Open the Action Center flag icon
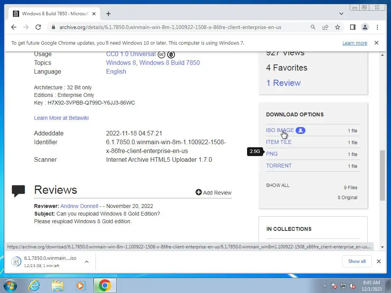The width and height of the screenshot is (391, 293). (334, 286)
